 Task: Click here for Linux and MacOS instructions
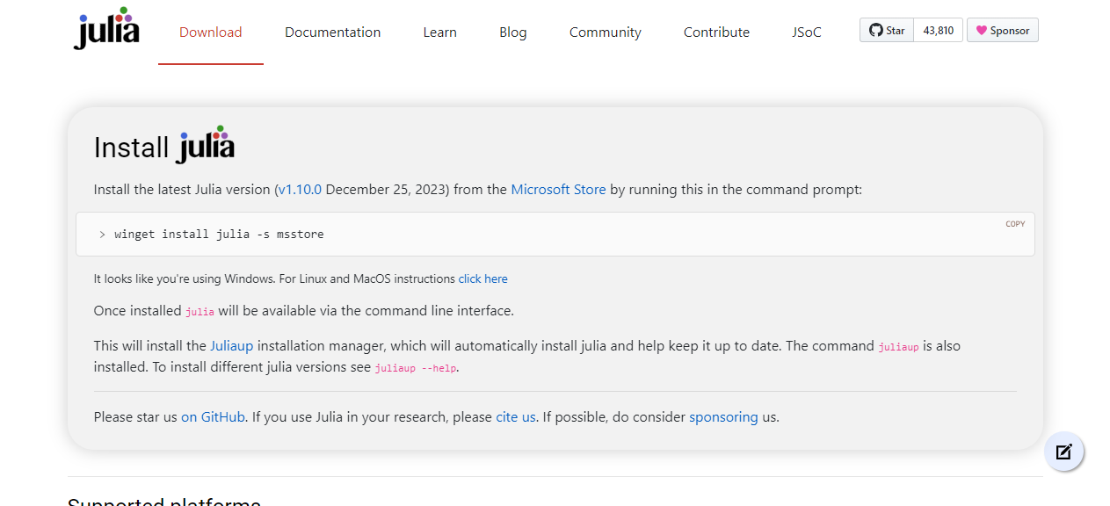click(482, 278)
